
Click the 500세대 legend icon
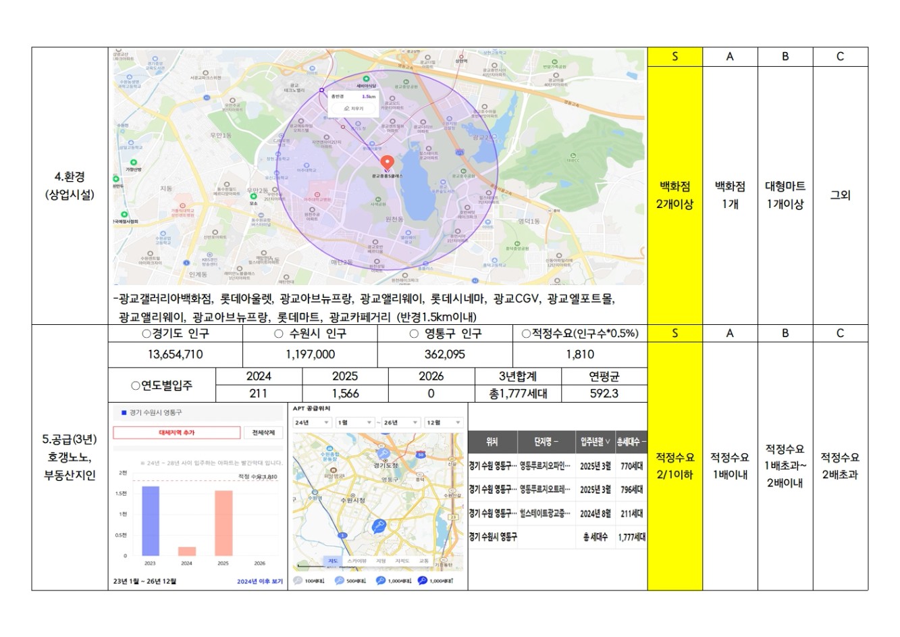coord(340,580)
